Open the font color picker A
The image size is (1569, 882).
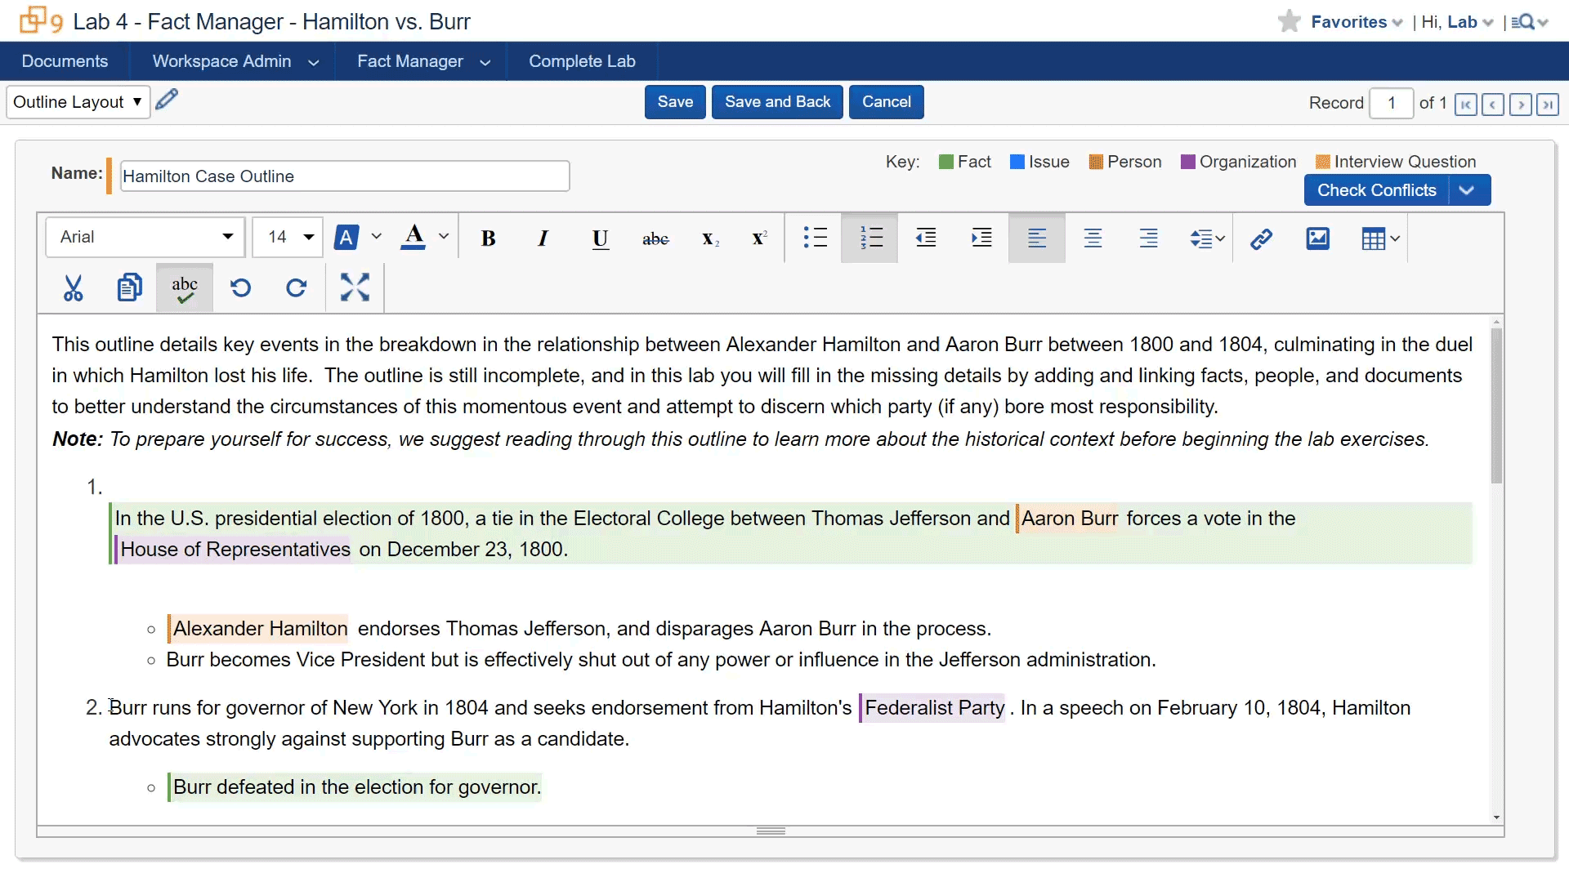coord(414,237)
